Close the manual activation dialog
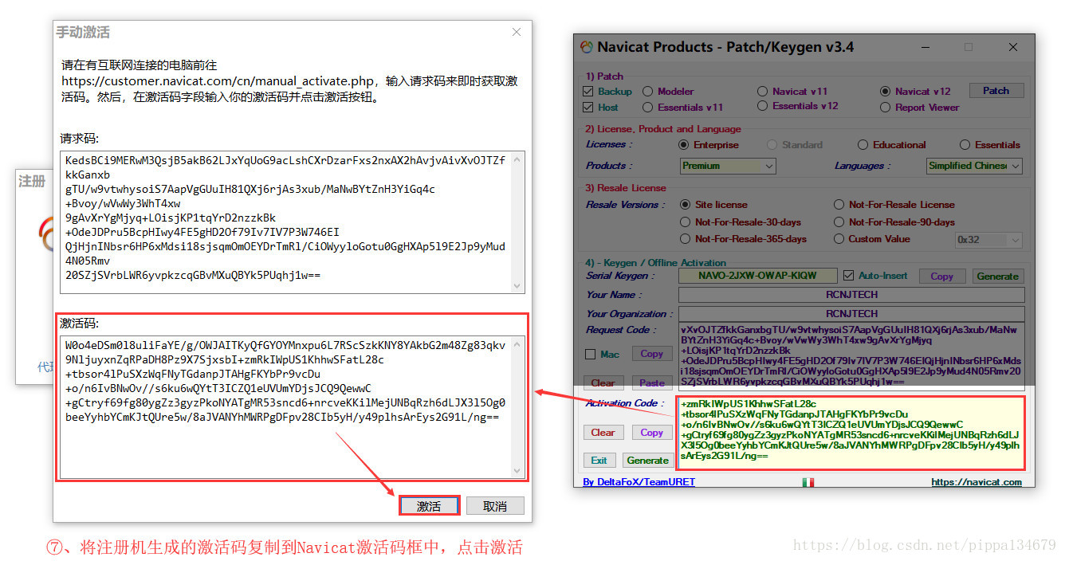 click(x=517, y=32)
